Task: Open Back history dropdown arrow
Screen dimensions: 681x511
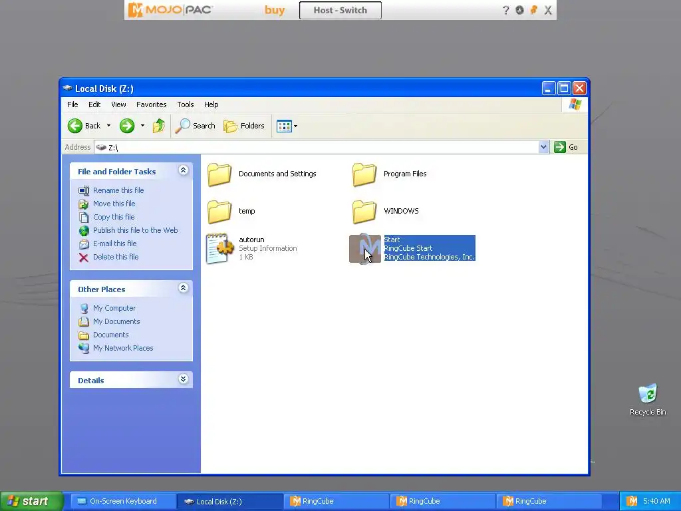Action: [108, 126]
